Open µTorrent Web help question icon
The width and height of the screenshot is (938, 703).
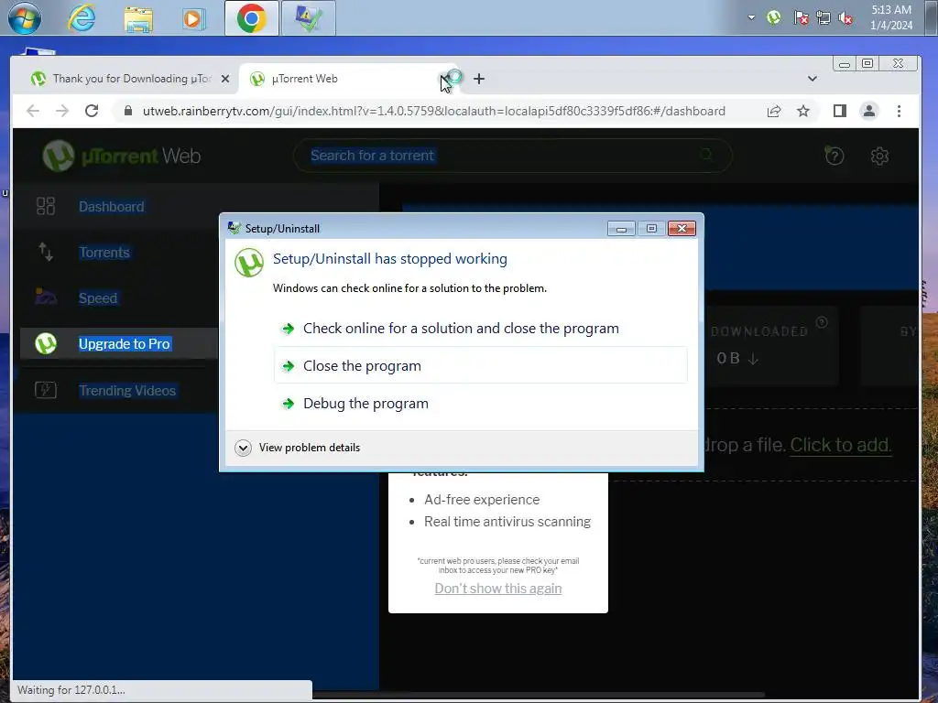pos(834,156)
